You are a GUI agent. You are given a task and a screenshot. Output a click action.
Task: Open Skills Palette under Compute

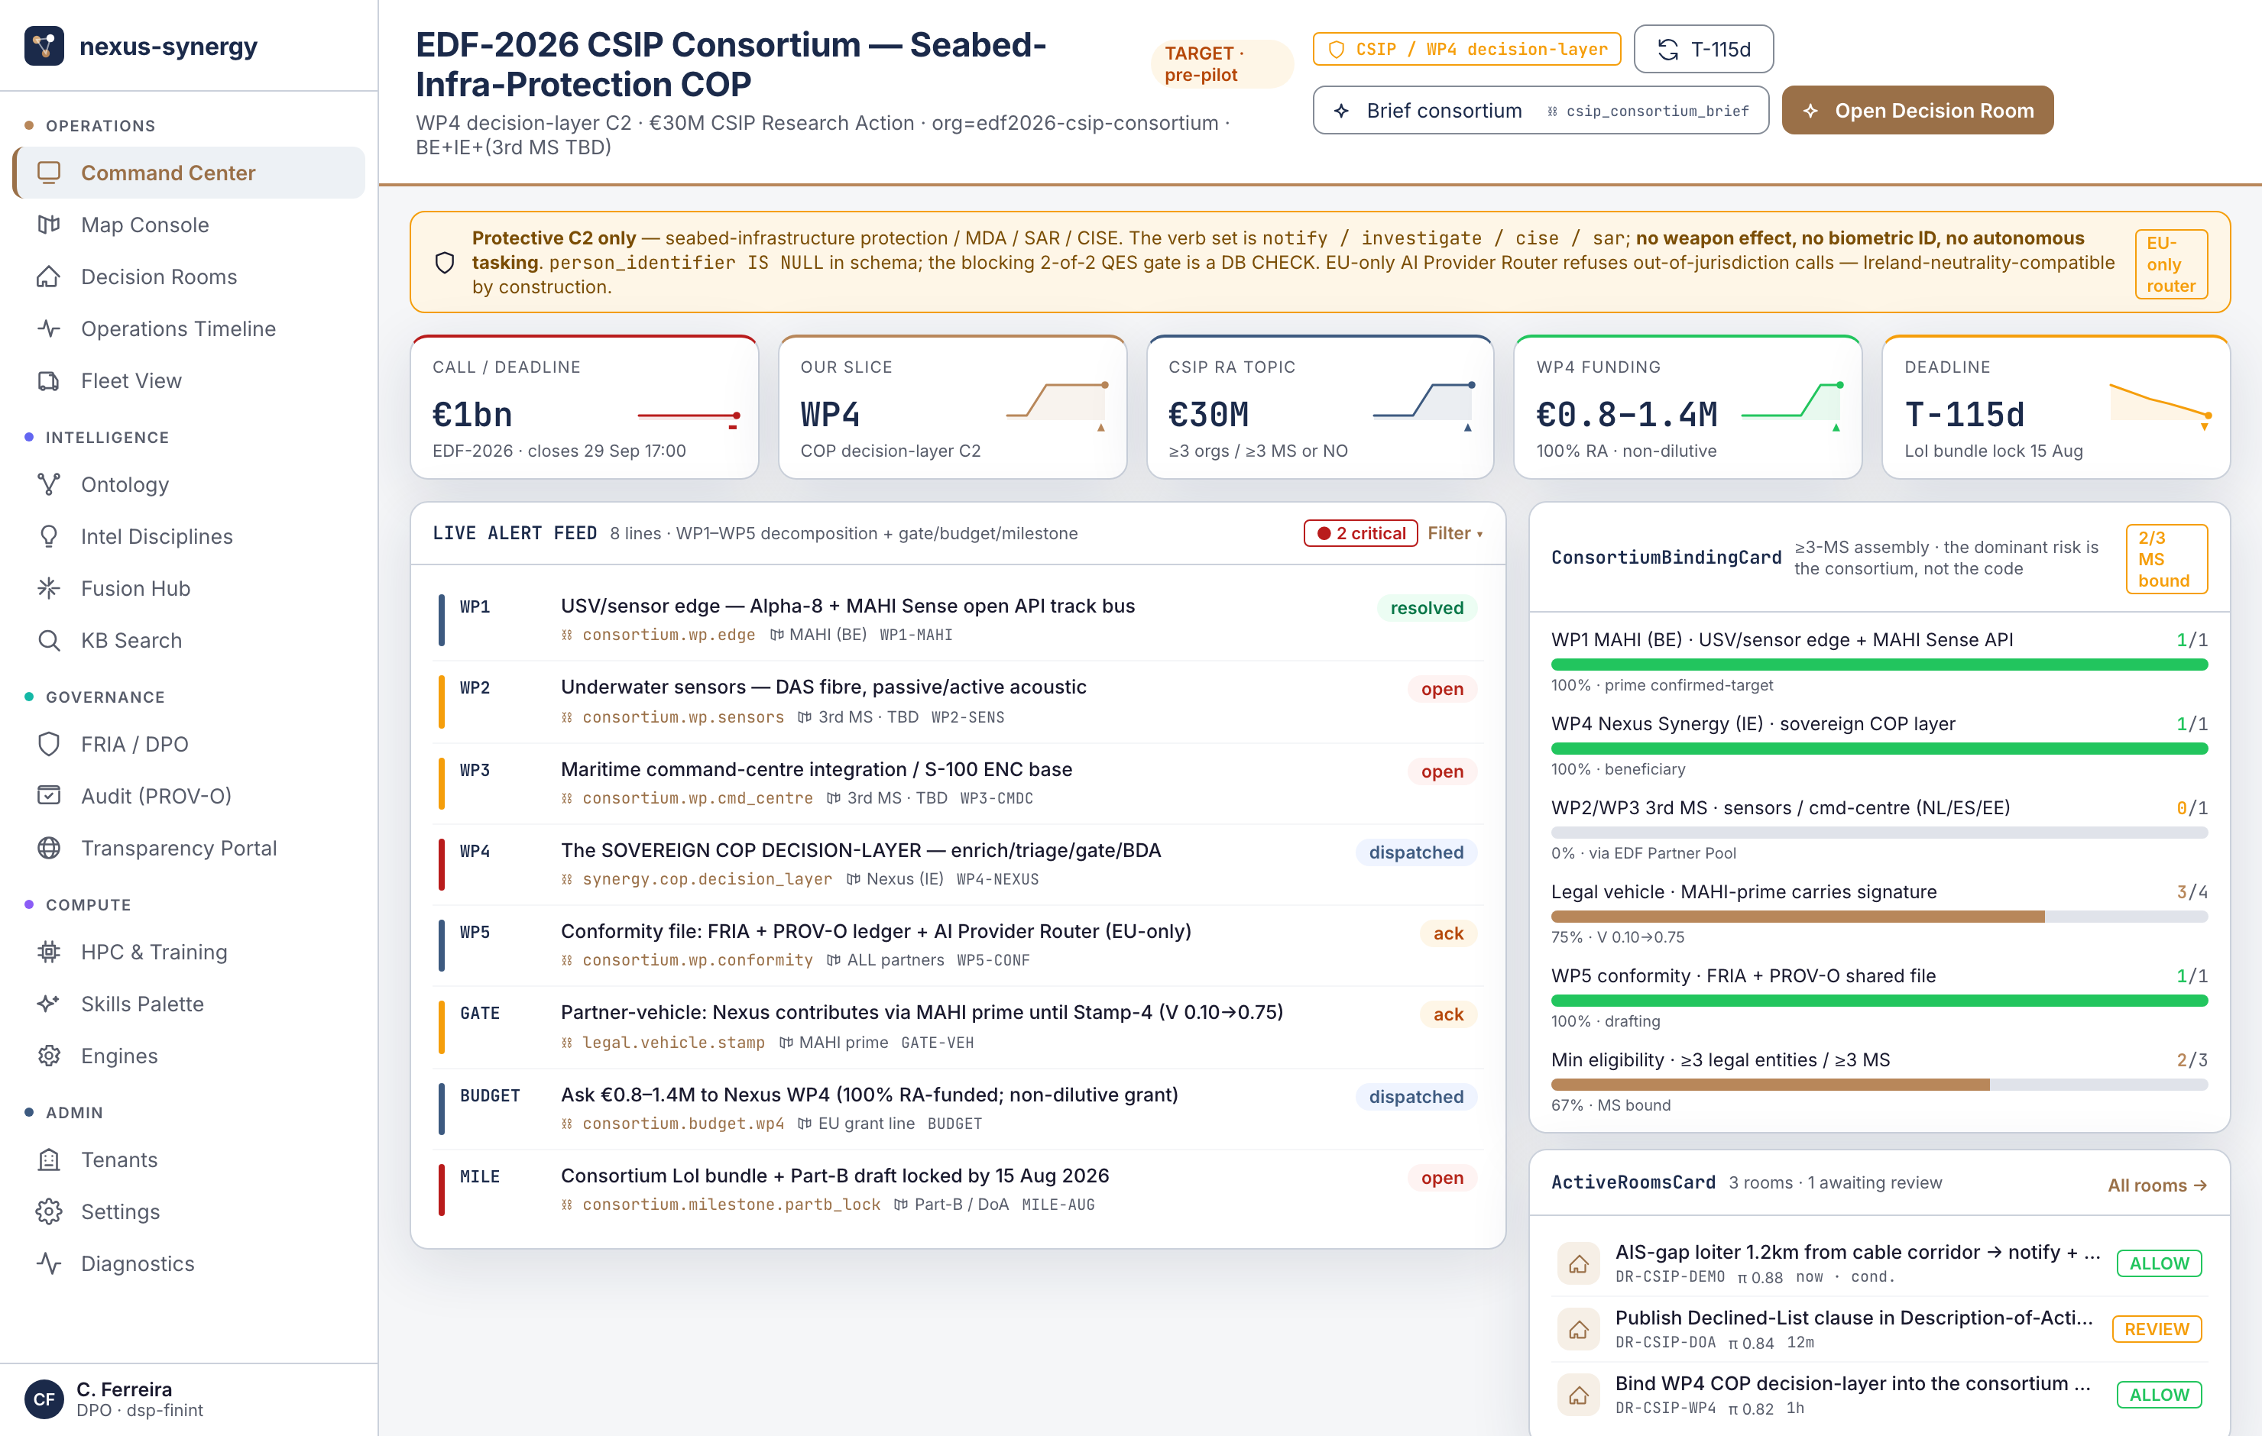coord(190,1003)
